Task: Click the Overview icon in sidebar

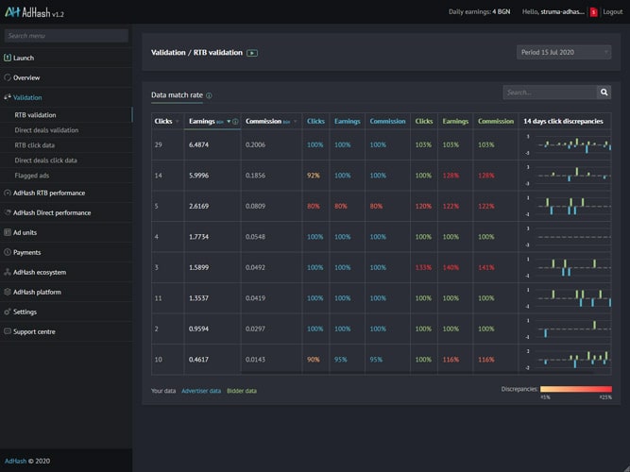Action: tap(8, 77)
